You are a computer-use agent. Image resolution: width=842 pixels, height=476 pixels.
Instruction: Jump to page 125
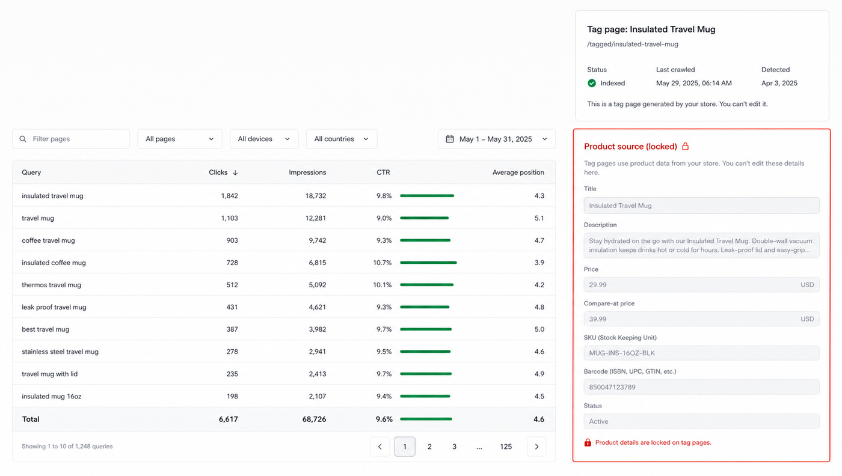pyautogui.click(x=506, y=447)
